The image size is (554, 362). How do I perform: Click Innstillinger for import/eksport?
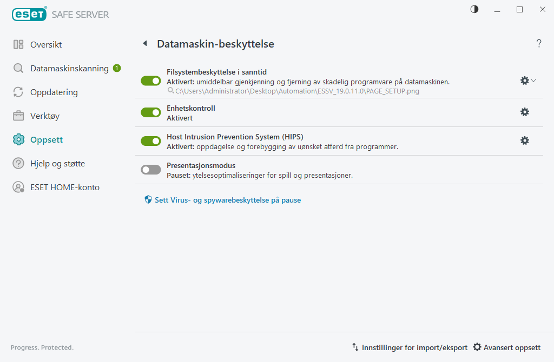[414, 347]
